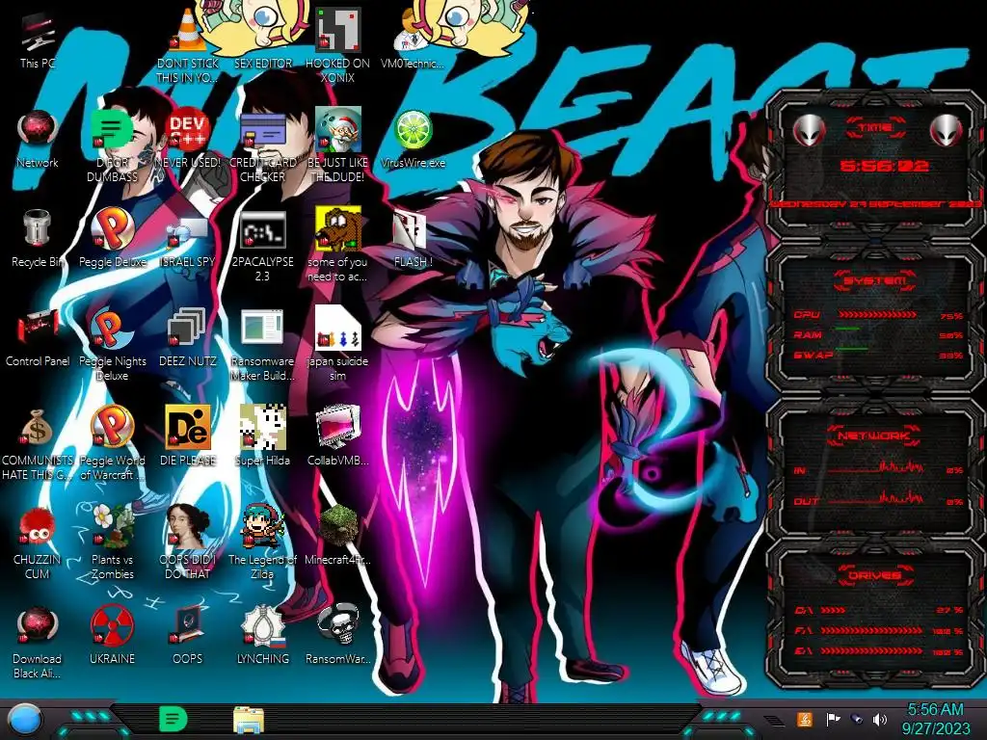The image size is (987, 740).
Task: Select the BE JUST LIKE THE DUDE! icon
Action: [338, 146]
